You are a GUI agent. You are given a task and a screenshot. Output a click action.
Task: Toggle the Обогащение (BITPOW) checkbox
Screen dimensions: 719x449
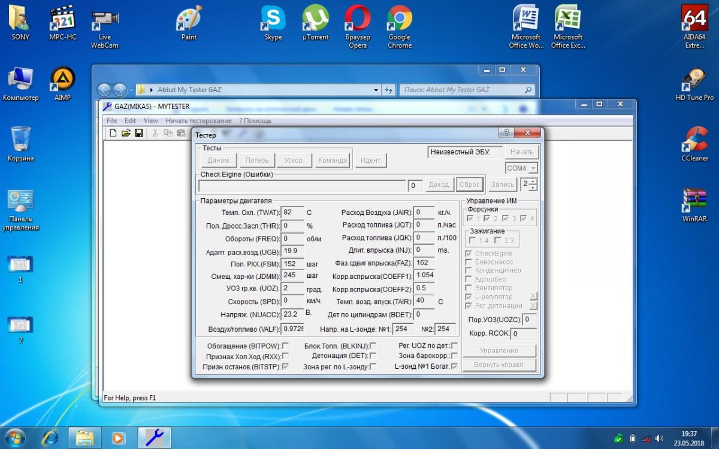pyautogui.click(x=285, y=346)
